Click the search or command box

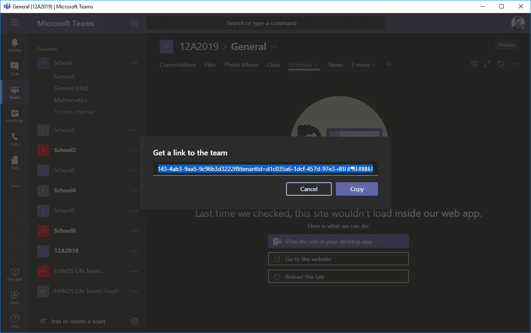coord(265,23)
